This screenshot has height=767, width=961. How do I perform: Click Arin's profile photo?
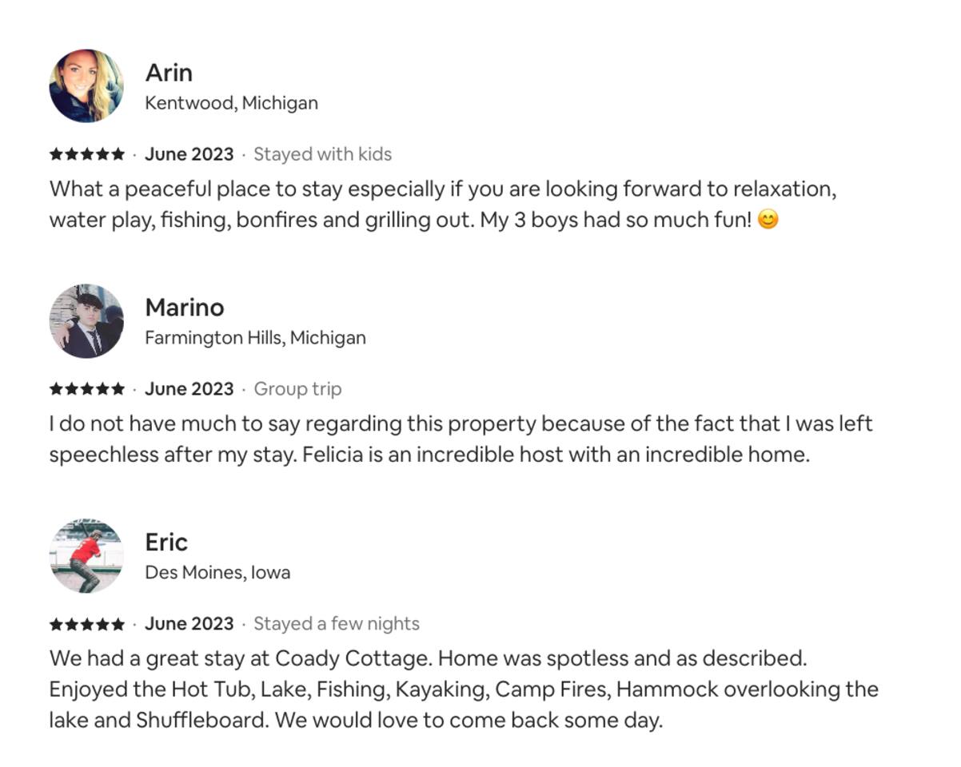click(86, 85)
